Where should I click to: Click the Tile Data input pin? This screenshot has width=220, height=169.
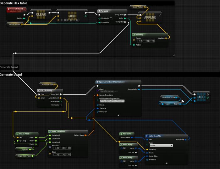coord(97,109)
